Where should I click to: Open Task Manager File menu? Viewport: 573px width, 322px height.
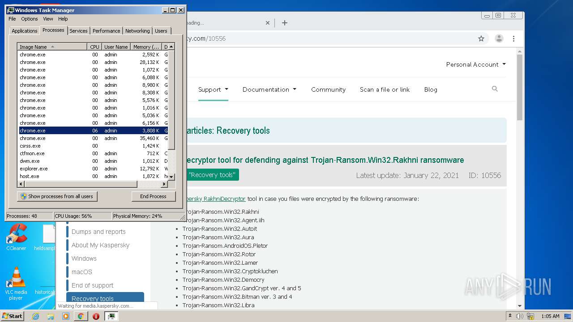click(12, 19)
